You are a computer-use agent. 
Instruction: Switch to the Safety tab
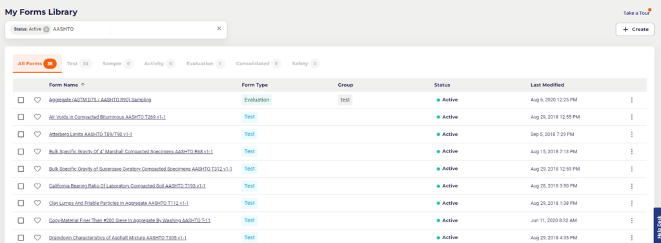pyautogui.click(x=306, y=64)
